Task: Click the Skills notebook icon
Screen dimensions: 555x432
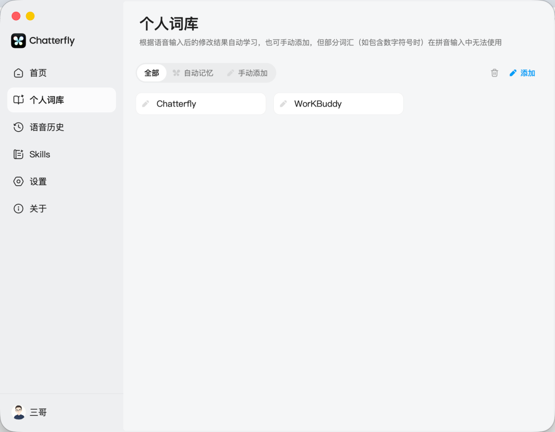Action: pyautogui.click(x=18, y=154)
